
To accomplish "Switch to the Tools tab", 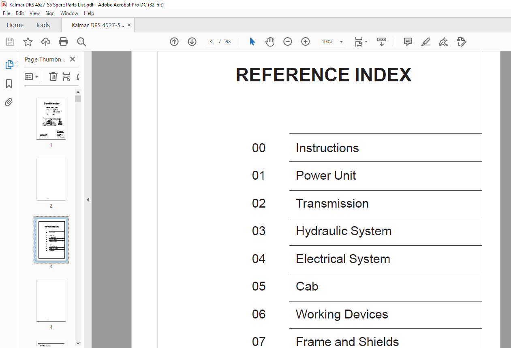I will tap(43, 25).
